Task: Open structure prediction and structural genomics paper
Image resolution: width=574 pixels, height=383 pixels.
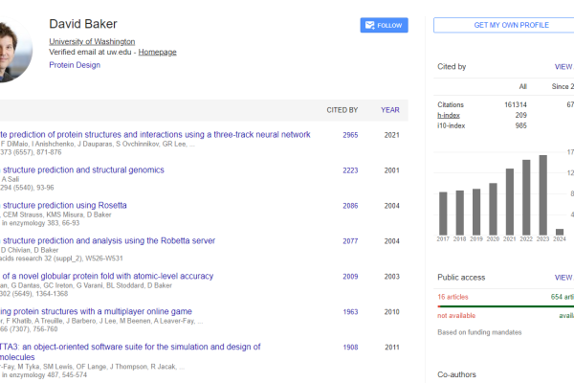Action: 82,170
